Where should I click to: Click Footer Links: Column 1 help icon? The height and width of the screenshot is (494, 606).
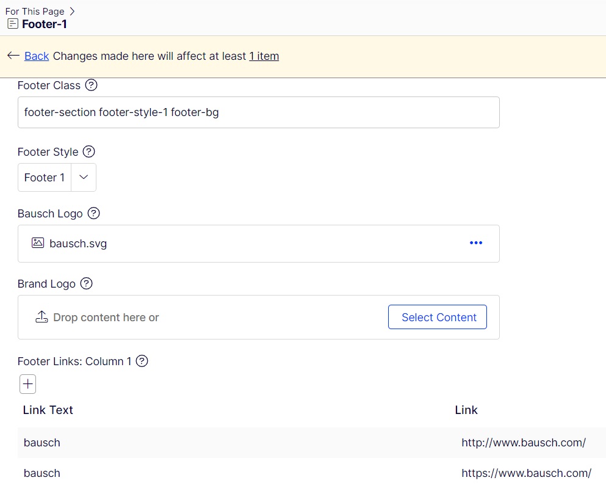click(142, 361)
